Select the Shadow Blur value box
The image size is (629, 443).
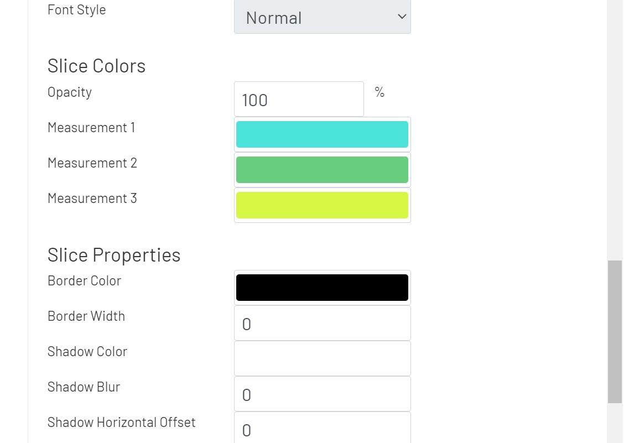tap(322, 394)
